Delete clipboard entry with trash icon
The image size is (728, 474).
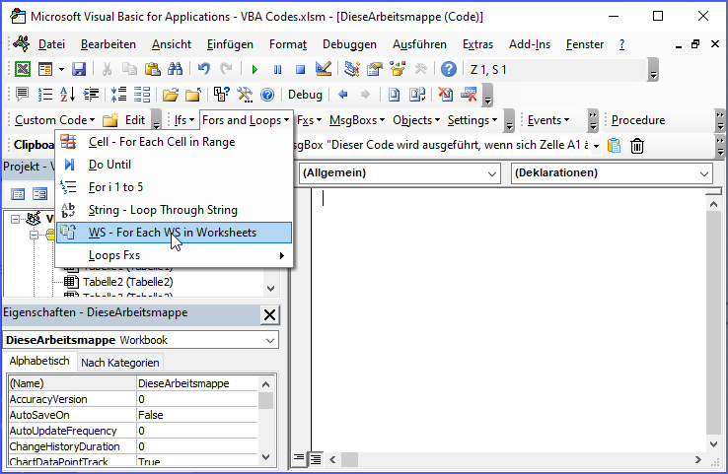tap(637, 146)
